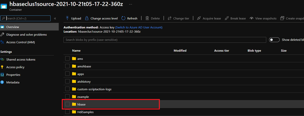This screenshot has height=116, width=304.
Task: Open the atshistory folder name
Action: point(84,82)
